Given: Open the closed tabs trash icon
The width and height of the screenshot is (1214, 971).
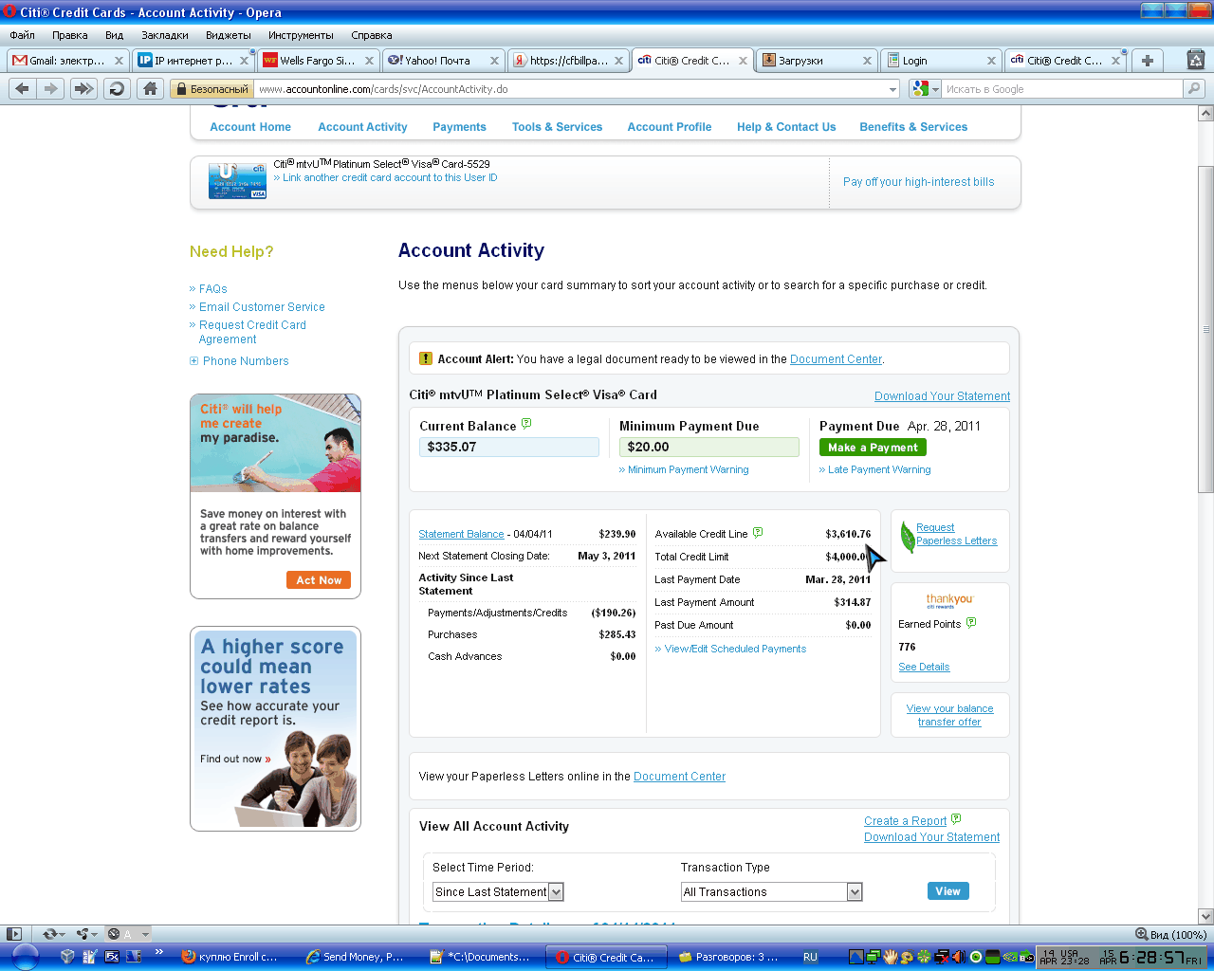Looking at the screenshot, I should coord(1196,60).
